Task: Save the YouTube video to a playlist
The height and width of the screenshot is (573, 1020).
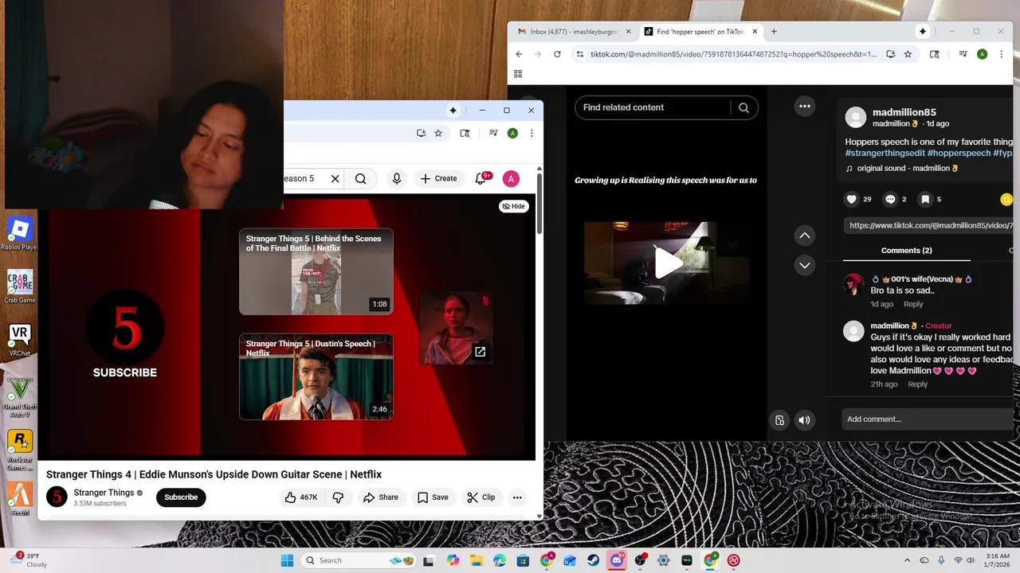Action: [433, 497]
